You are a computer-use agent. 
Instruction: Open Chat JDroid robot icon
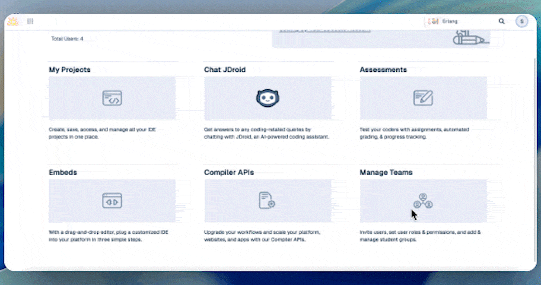pyautogui.click(x=268, y=98)
